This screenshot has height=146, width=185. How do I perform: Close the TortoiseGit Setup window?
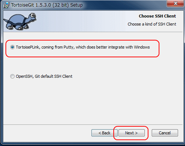175,3
